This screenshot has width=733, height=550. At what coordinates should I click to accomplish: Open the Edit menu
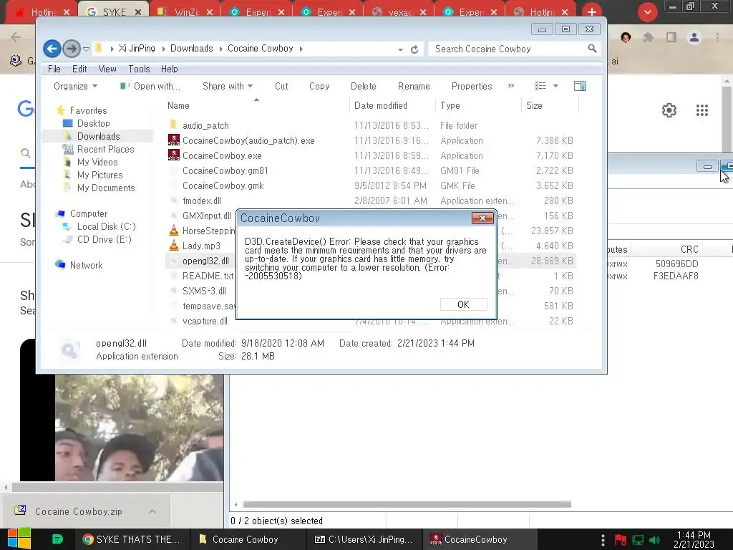coord(79,69)
